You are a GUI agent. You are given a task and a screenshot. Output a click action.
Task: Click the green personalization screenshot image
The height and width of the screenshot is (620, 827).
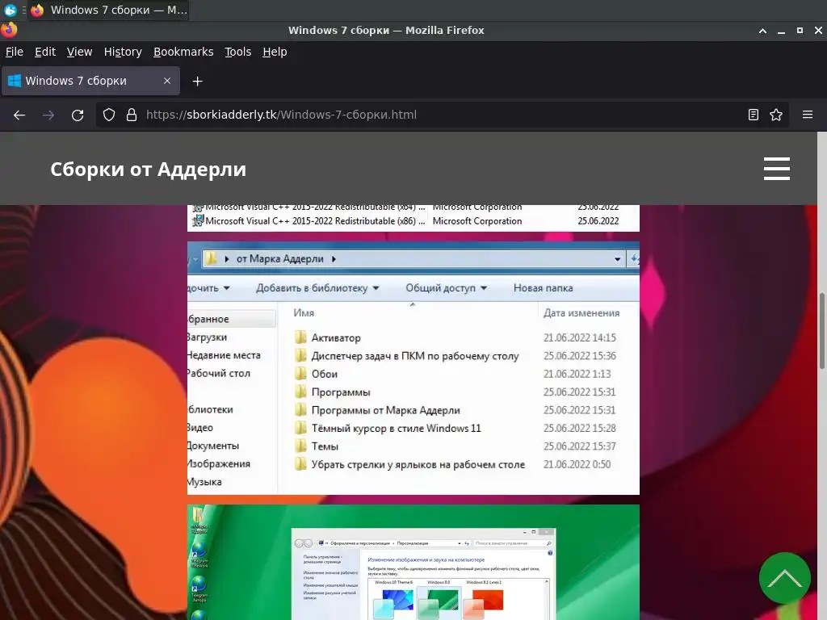point(413,562)
